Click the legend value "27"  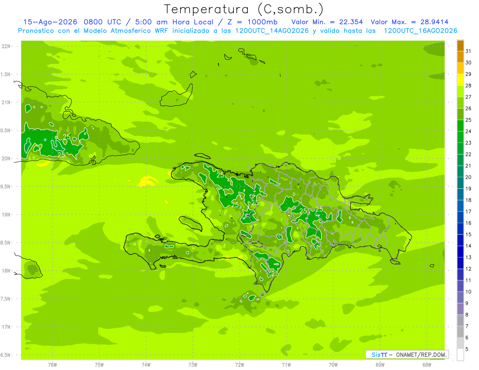coord(468,97)
